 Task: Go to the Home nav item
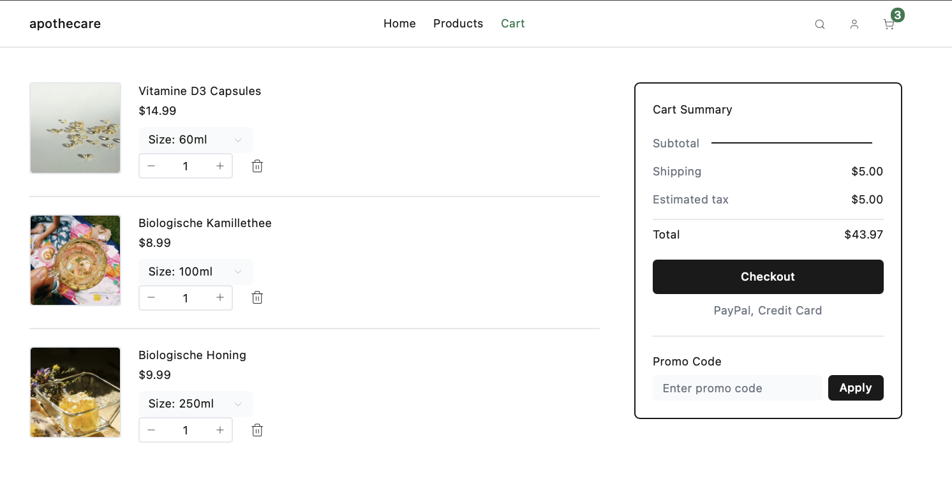(x=399, y=24)
